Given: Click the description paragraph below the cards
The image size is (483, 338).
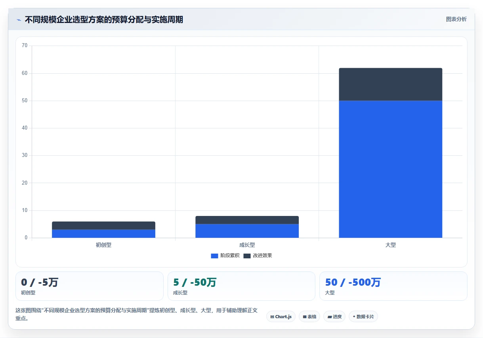Looking at the screenshot, I should [137, 314].
